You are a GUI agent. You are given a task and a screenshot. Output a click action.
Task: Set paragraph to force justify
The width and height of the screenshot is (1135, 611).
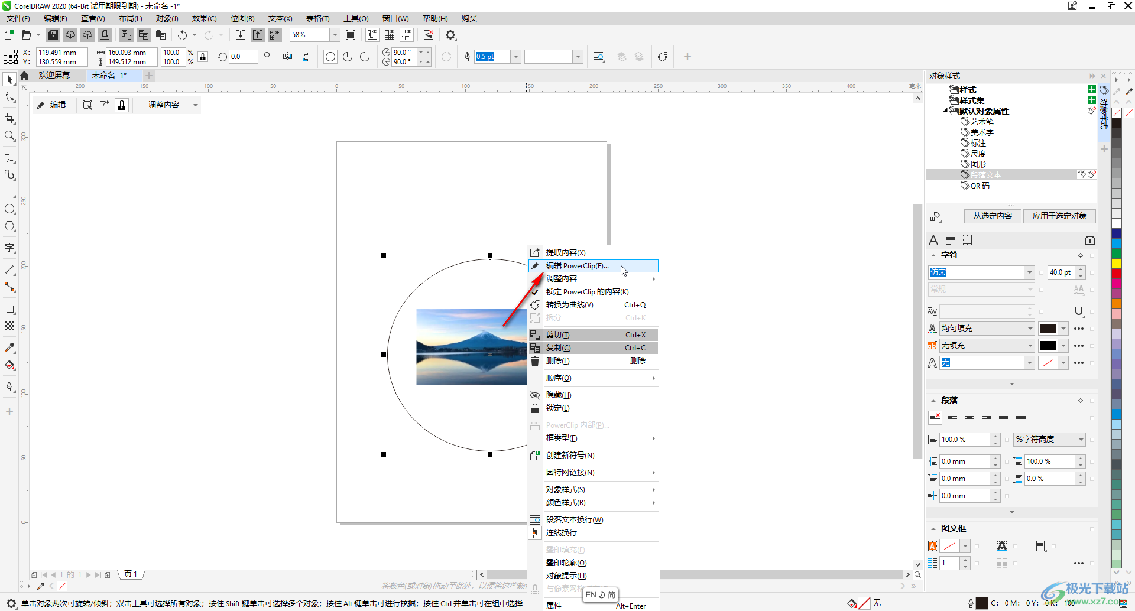point(1021,418)
